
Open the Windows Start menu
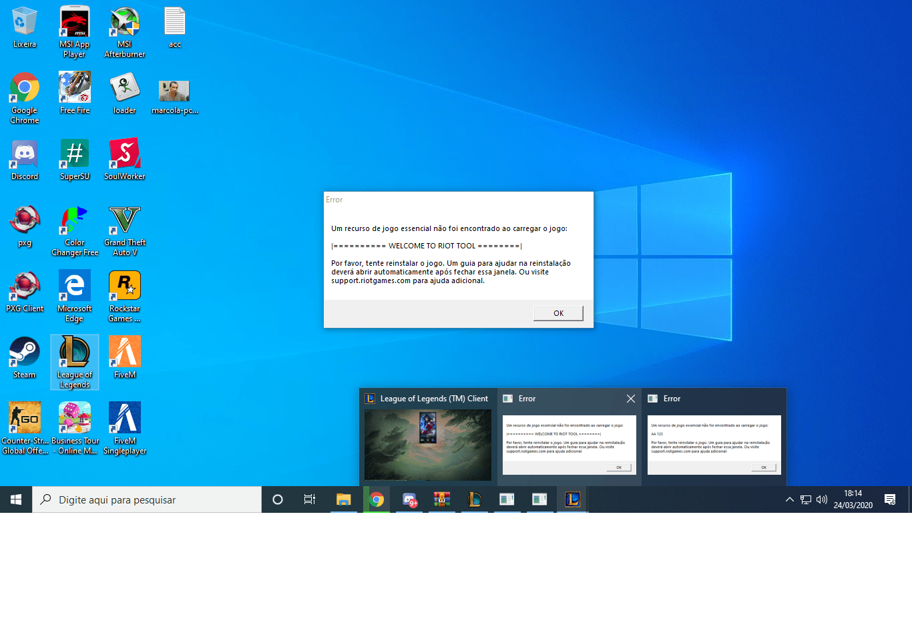(x=16, y=499)
